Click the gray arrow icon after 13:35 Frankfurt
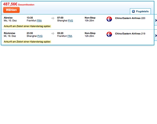 click(x=53, y=18)
